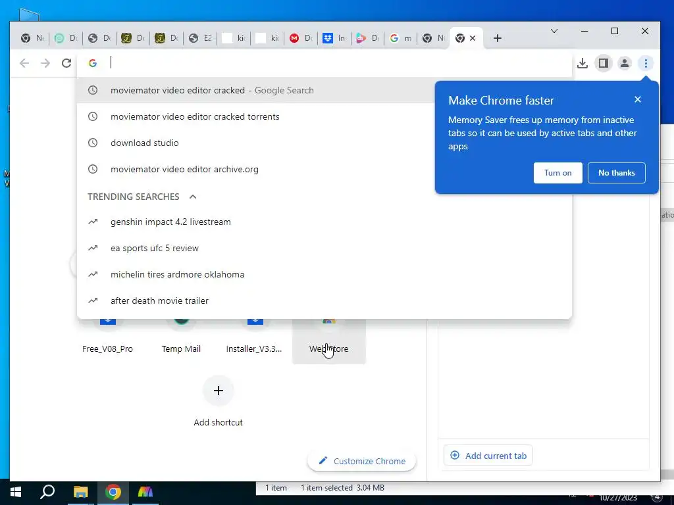
Task: Click the back navigation arrow
Action: click(24, 63)
